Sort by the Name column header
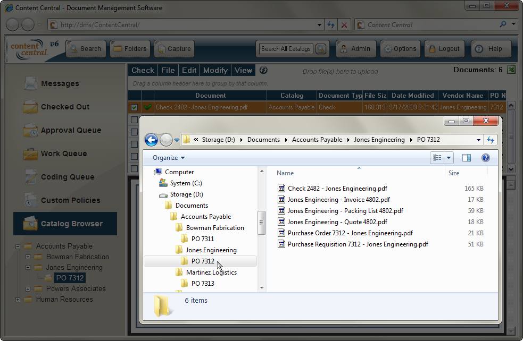The width and height of the screenshot is (523, 341). (x=285, y=173)
